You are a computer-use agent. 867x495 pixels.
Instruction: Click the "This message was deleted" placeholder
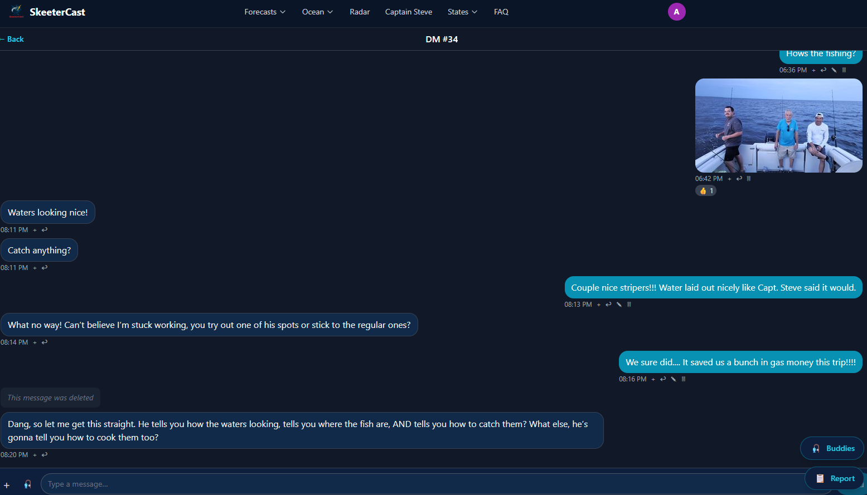coord(51,398)
